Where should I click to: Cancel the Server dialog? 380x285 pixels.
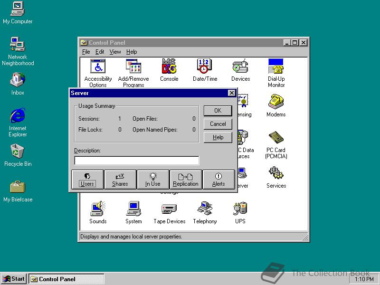point(218,124)
